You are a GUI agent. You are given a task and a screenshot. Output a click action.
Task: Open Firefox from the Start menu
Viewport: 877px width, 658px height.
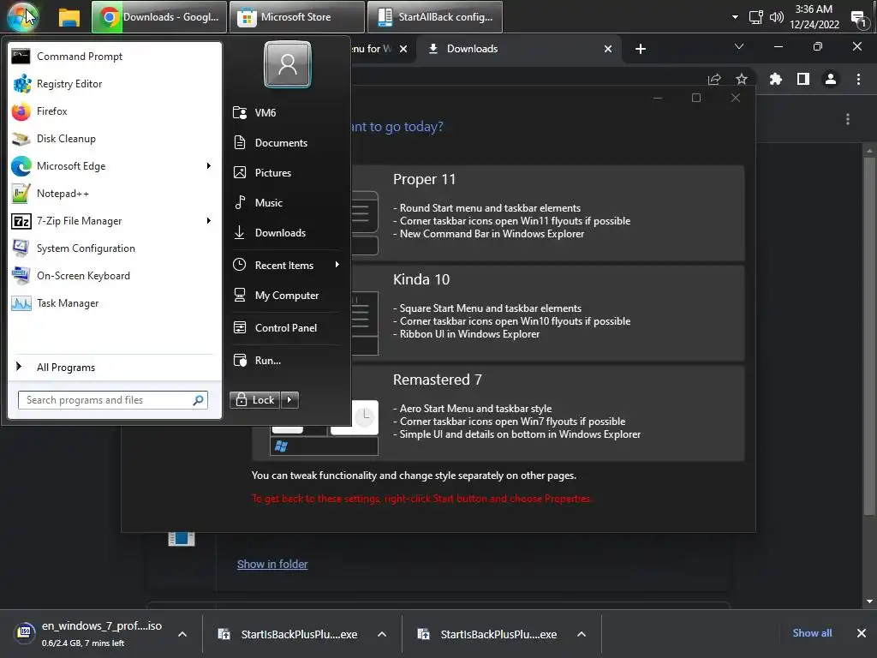pyautogui.click(x=114, y=111)
